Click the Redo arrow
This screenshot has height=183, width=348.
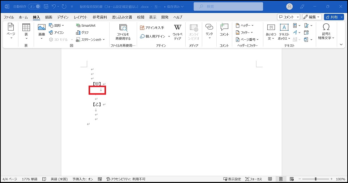64,6
